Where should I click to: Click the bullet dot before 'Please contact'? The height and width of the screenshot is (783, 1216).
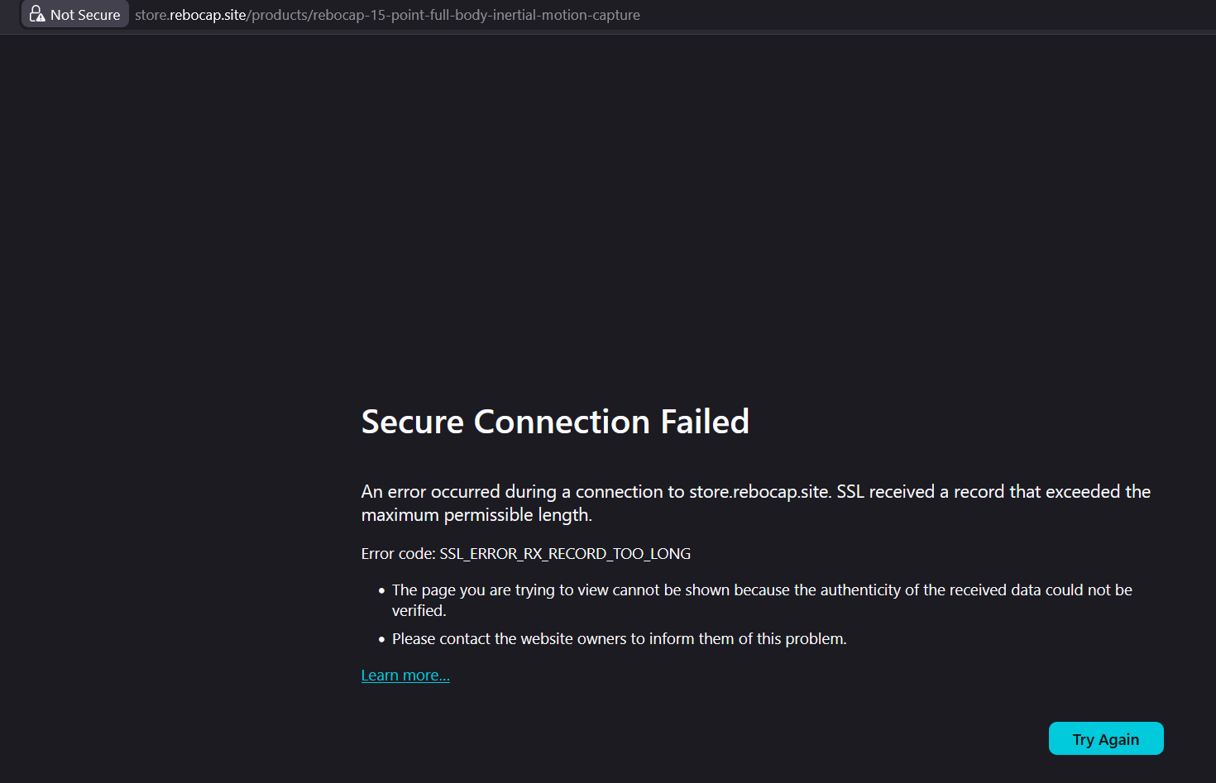[x=381, y=640]
